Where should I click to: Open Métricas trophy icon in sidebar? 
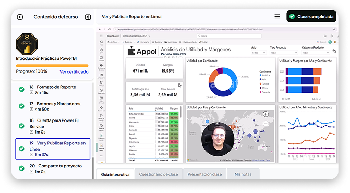point(101,83)
